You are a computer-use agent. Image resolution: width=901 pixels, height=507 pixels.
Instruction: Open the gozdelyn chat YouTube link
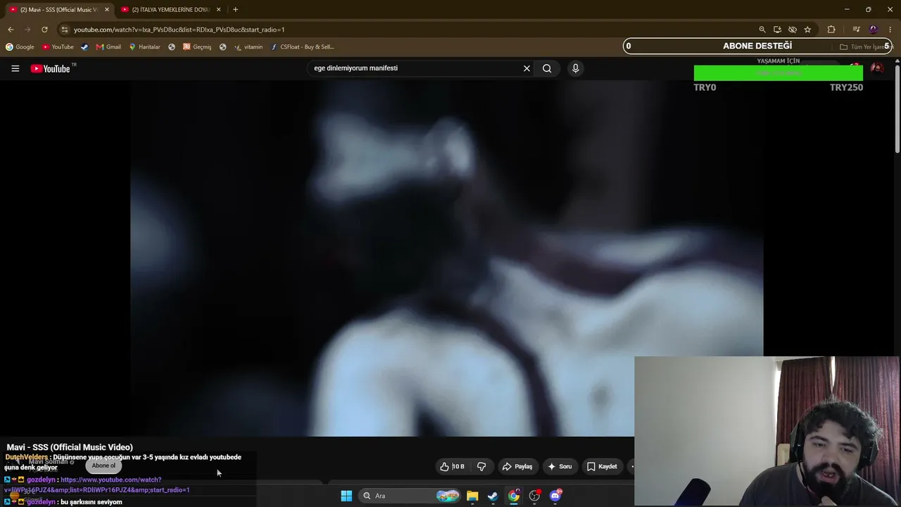click(x=97, y=484)
